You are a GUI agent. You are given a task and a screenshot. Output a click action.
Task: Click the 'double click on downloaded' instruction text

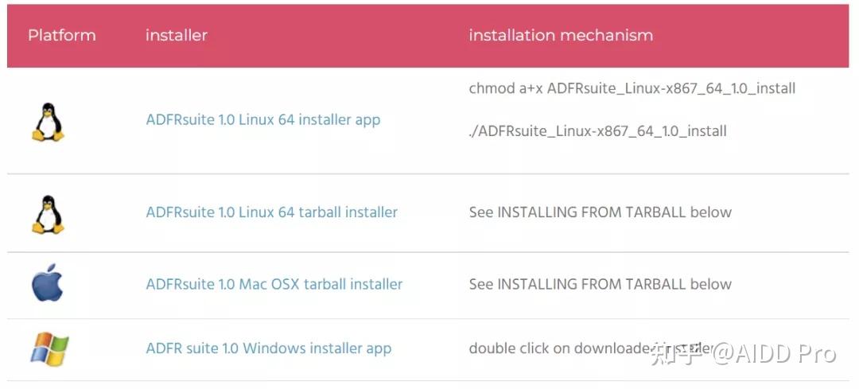coord(557,348)
